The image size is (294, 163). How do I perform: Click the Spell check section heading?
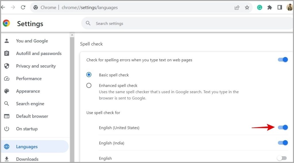[91, 44]
